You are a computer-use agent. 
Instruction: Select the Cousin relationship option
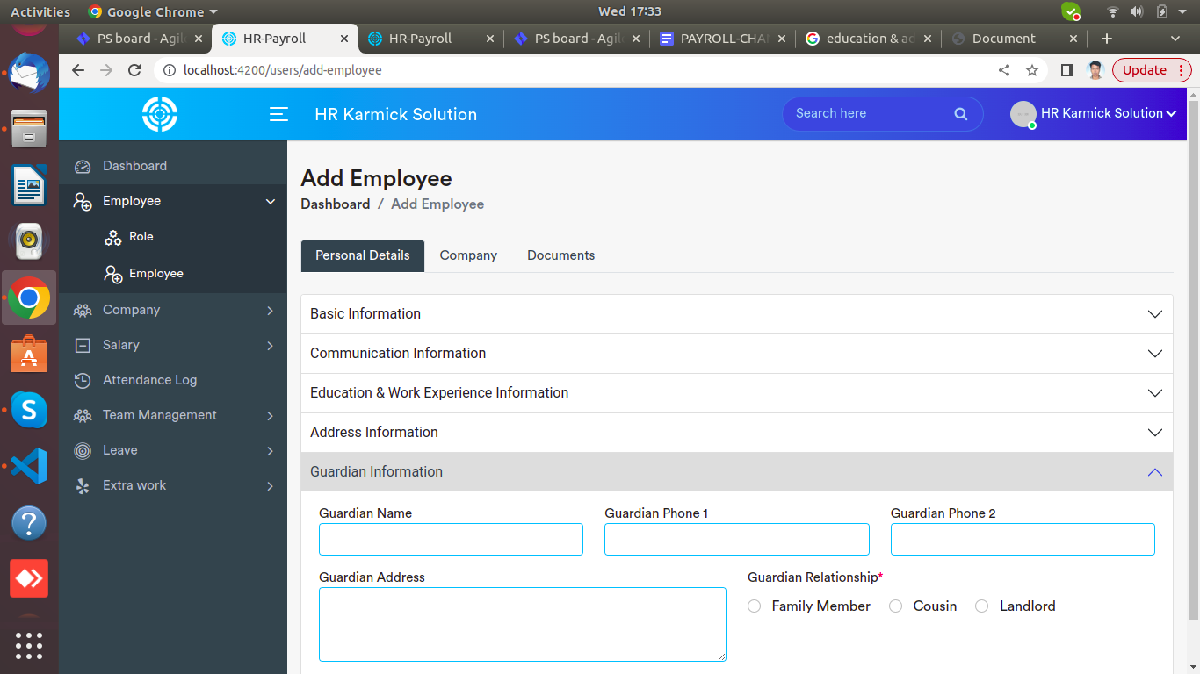pyautogui.click(x=896, y=606)
